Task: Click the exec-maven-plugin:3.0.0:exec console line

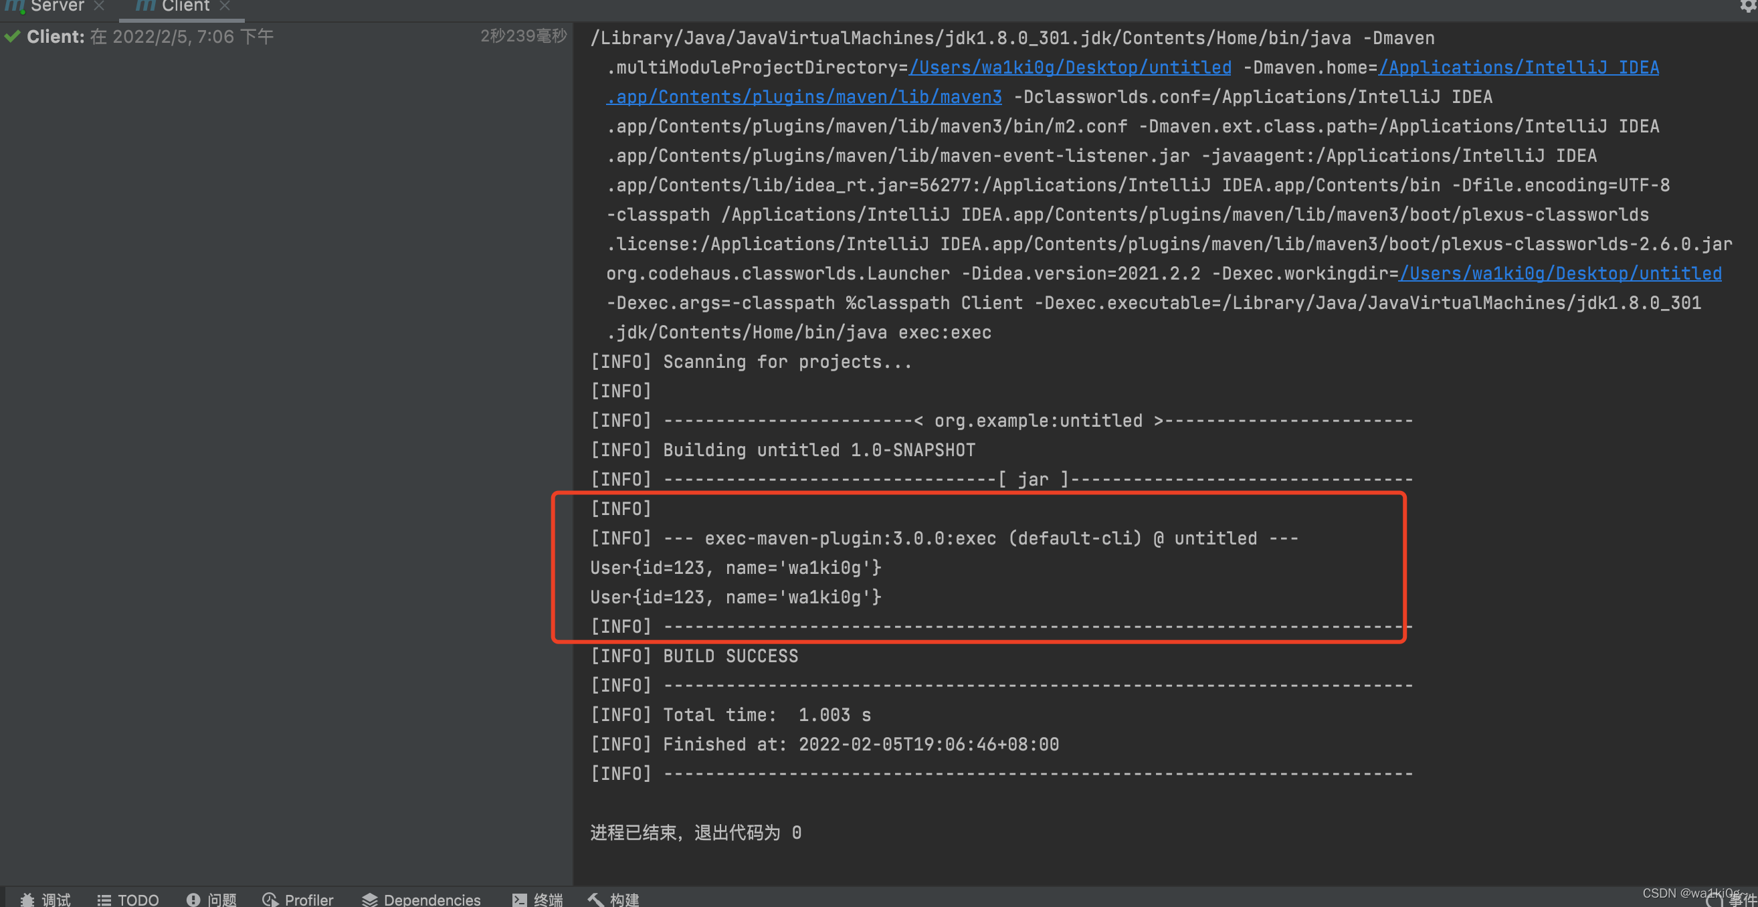Action: point(945,538)
